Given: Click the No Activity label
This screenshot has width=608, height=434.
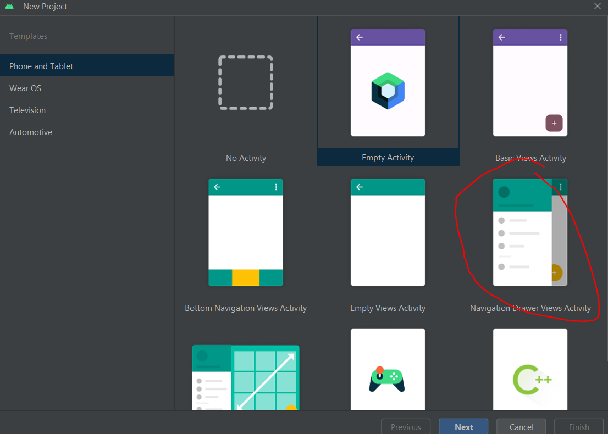Looking at the screenshot, I should (246, 158).
